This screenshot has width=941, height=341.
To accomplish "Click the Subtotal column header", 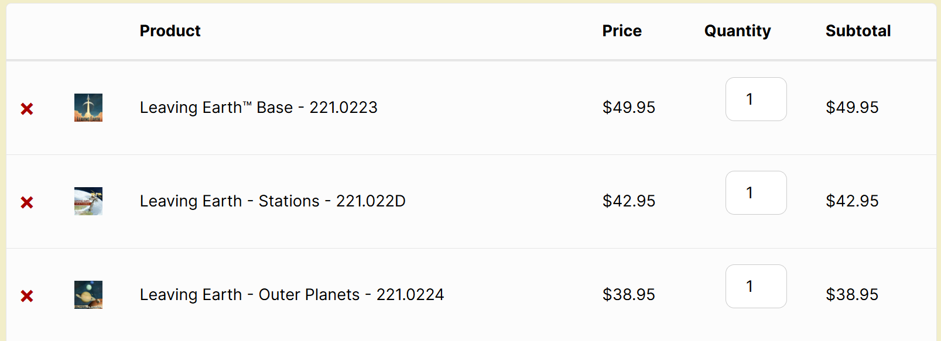I will click(x=858, y=31).
